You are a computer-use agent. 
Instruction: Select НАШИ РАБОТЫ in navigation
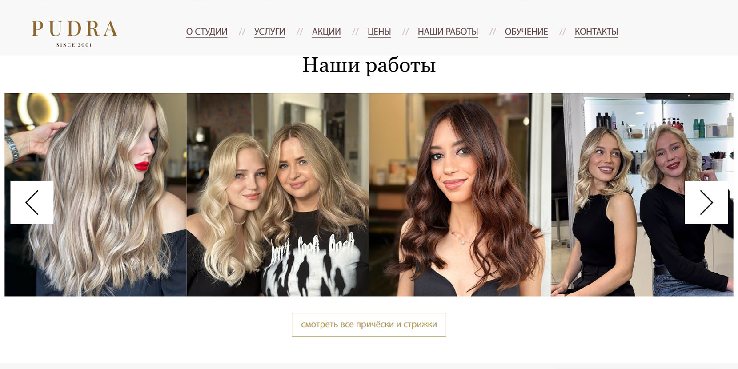click(x=448, y=32)
